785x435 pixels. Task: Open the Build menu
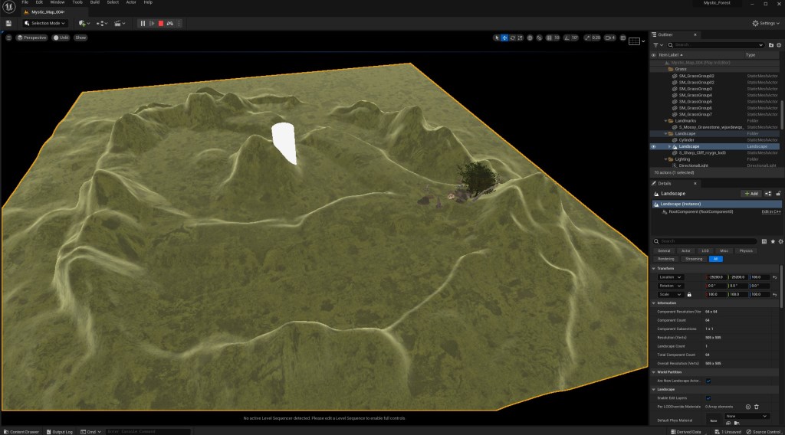pyautogui.click(x=94, y=2)
